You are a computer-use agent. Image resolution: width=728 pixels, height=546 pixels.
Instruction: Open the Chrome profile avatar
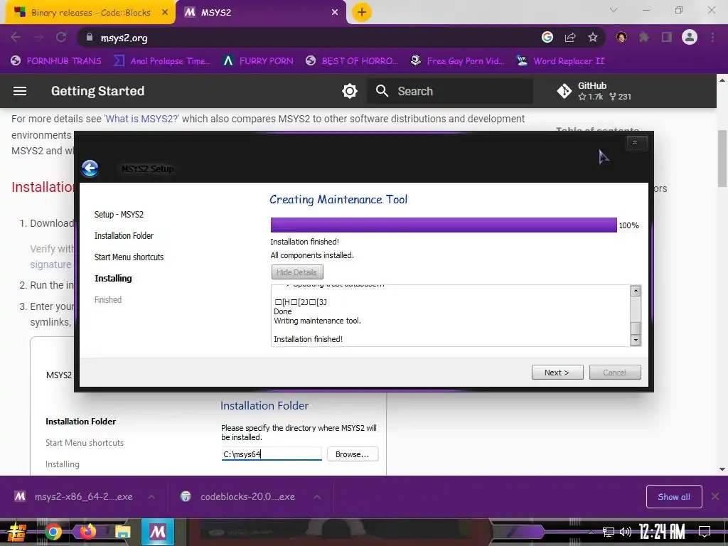pos(690,37)
